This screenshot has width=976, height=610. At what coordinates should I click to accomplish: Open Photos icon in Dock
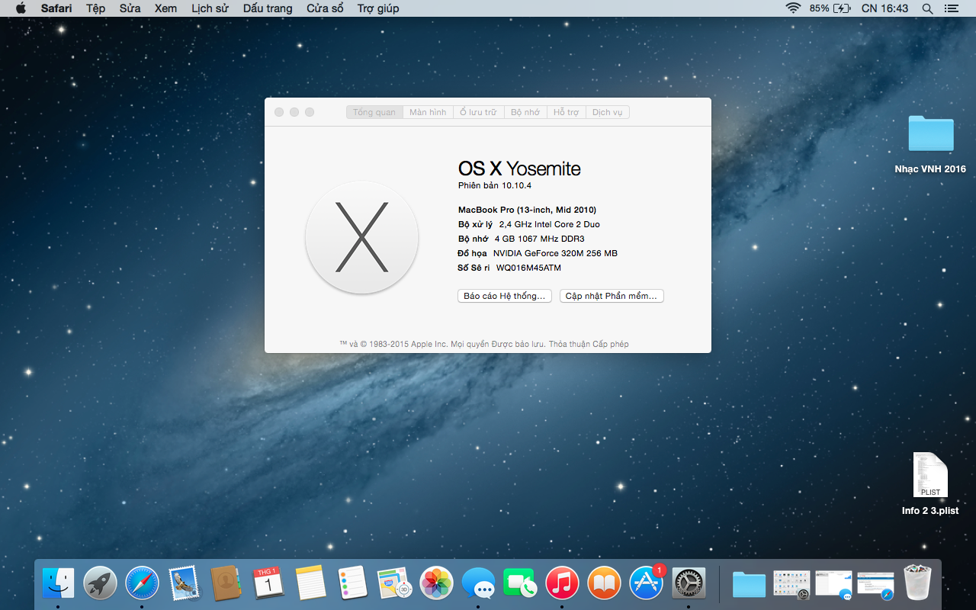pos(436,583)
